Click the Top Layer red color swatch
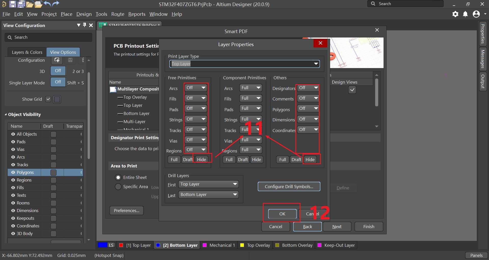 pyautogui.click(x=121, y=245)
